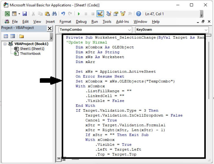The height and width of the screenshot is (164, 214).
Task: Click code line xStr = Target.Validation.Formula1
Action: point(125,125)
